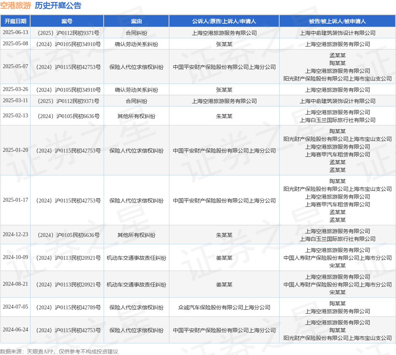
Task: Click plaintiff 张某某 in 2025-03-26 row
Action: [x=224, y=90]
